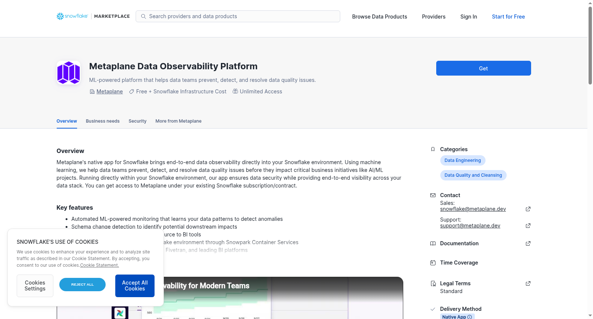Screen dimensions: 593x319
Task: Open the Business needs tab
Action: click(x=103, y=121)
